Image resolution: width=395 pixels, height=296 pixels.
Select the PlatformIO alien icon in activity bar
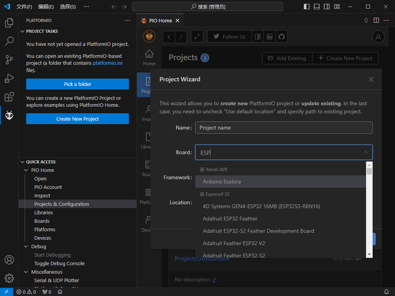click(x=9, y=115)
